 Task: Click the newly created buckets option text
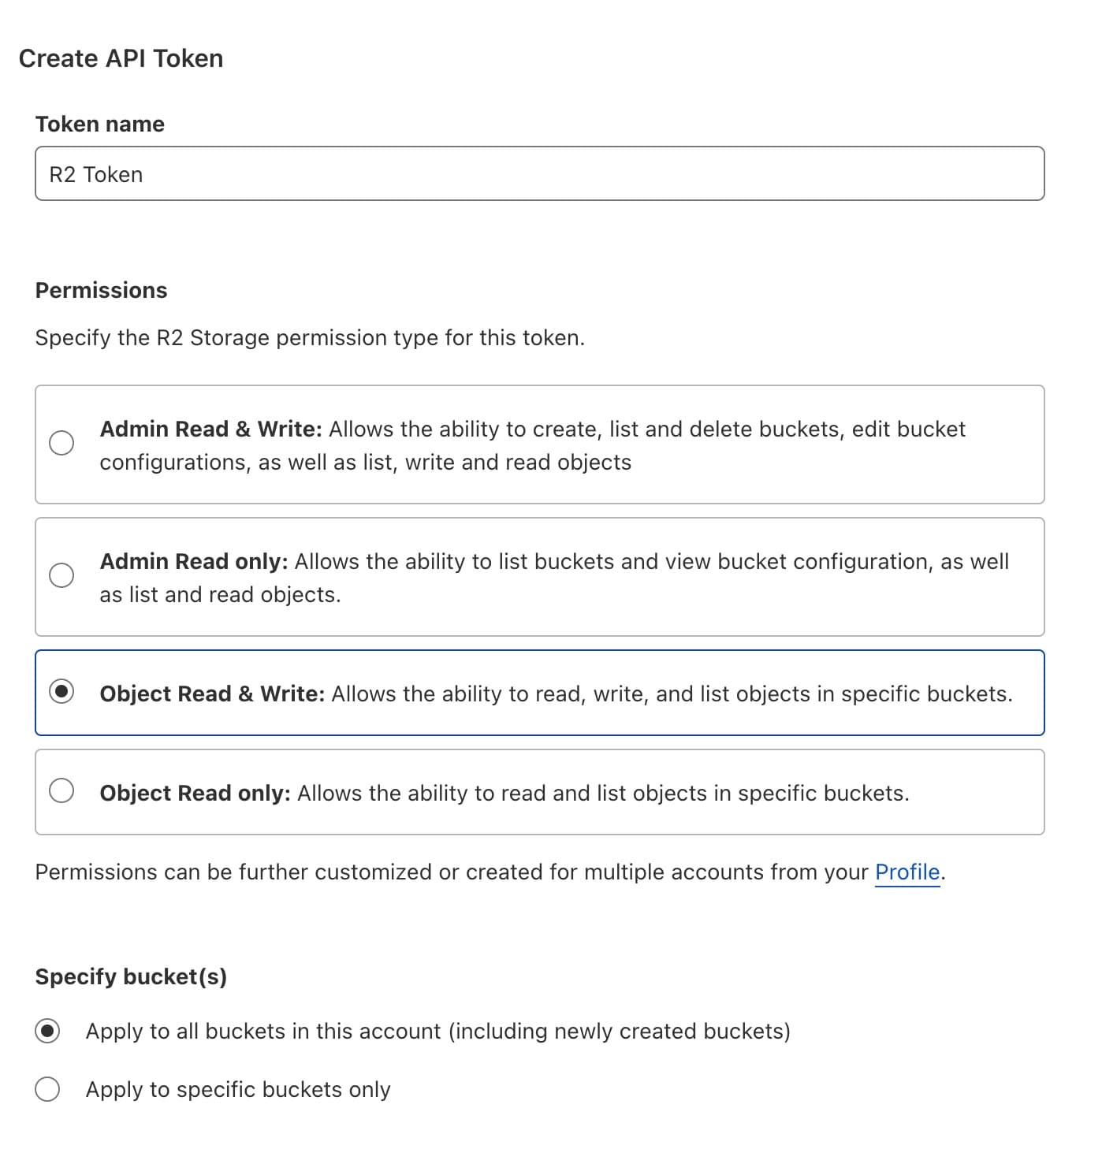pos(438,1030)
